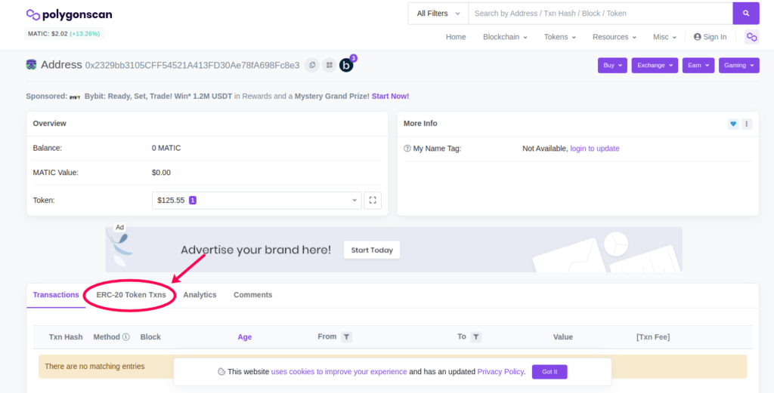Expand the Tokens menu
Screen dimensions: 774x393
(560, 37)
